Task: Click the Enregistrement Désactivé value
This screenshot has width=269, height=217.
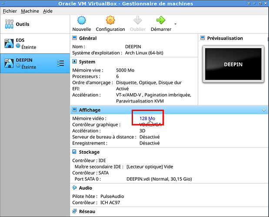Action: point(149,143)
